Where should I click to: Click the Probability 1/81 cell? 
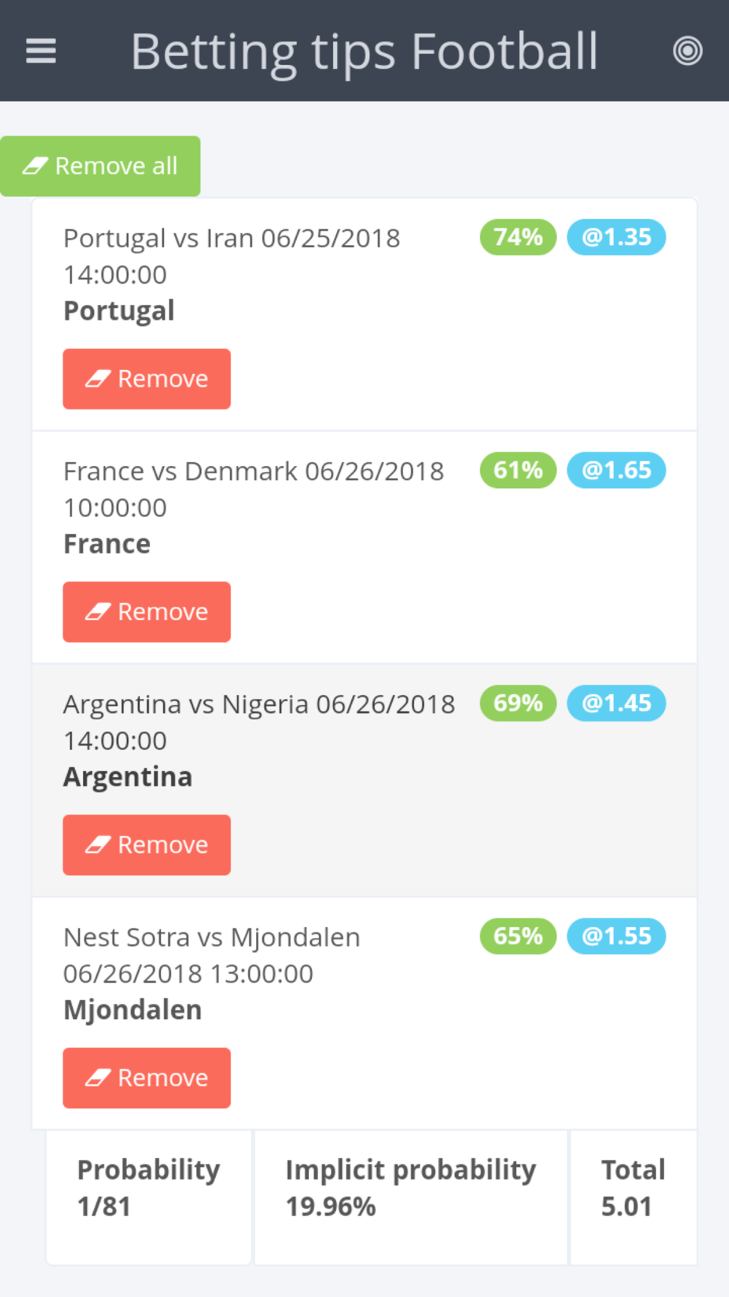click(x=149, y=1188)
